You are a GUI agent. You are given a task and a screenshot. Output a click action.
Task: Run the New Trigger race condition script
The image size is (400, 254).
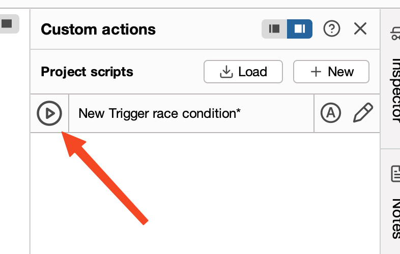[49, 113]
